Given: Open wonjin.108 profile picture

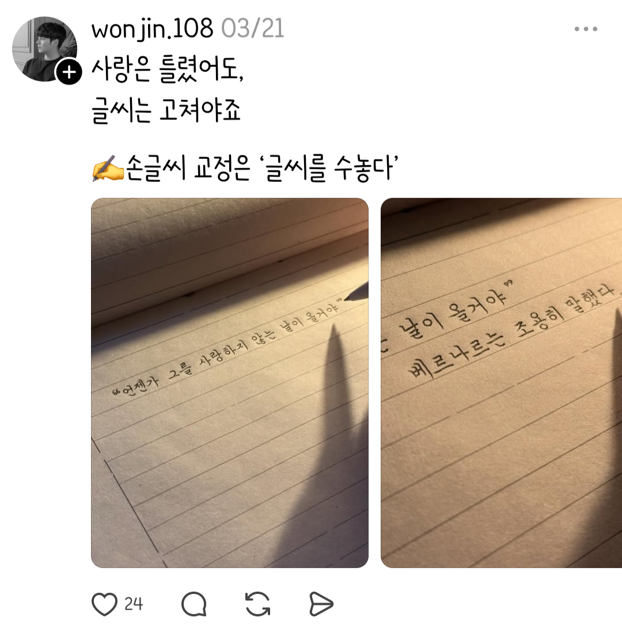Looking at the screenshot, I should pyautogui.click(x=44, y=49).
